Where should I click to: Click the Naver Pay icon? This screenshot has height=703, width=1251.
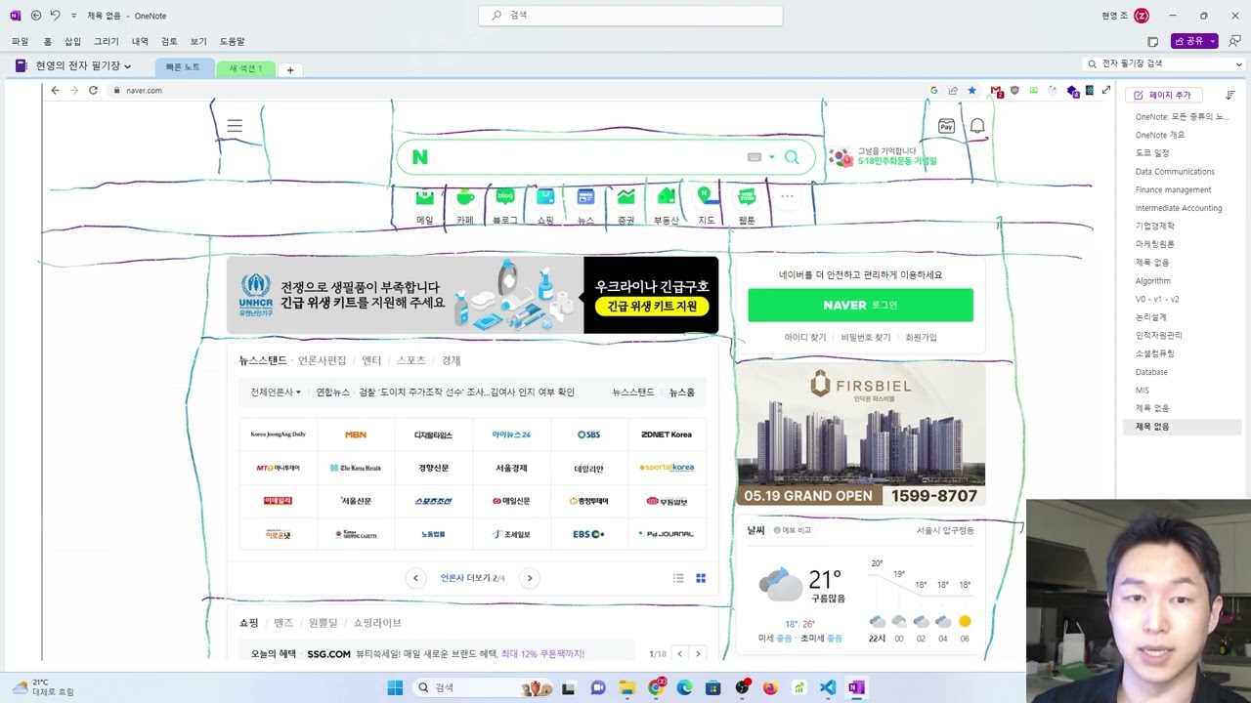click(x=946, y=126)
